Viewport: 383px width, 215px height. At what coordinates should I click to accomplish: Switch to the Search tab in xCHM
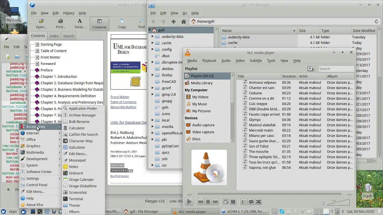(x=69, y=36)
